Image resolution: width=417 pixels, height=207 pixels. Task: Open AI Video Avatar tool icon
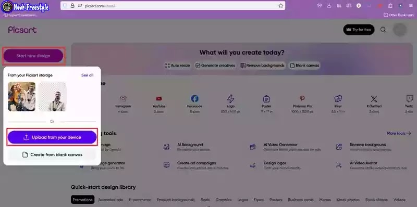(339, 165)
